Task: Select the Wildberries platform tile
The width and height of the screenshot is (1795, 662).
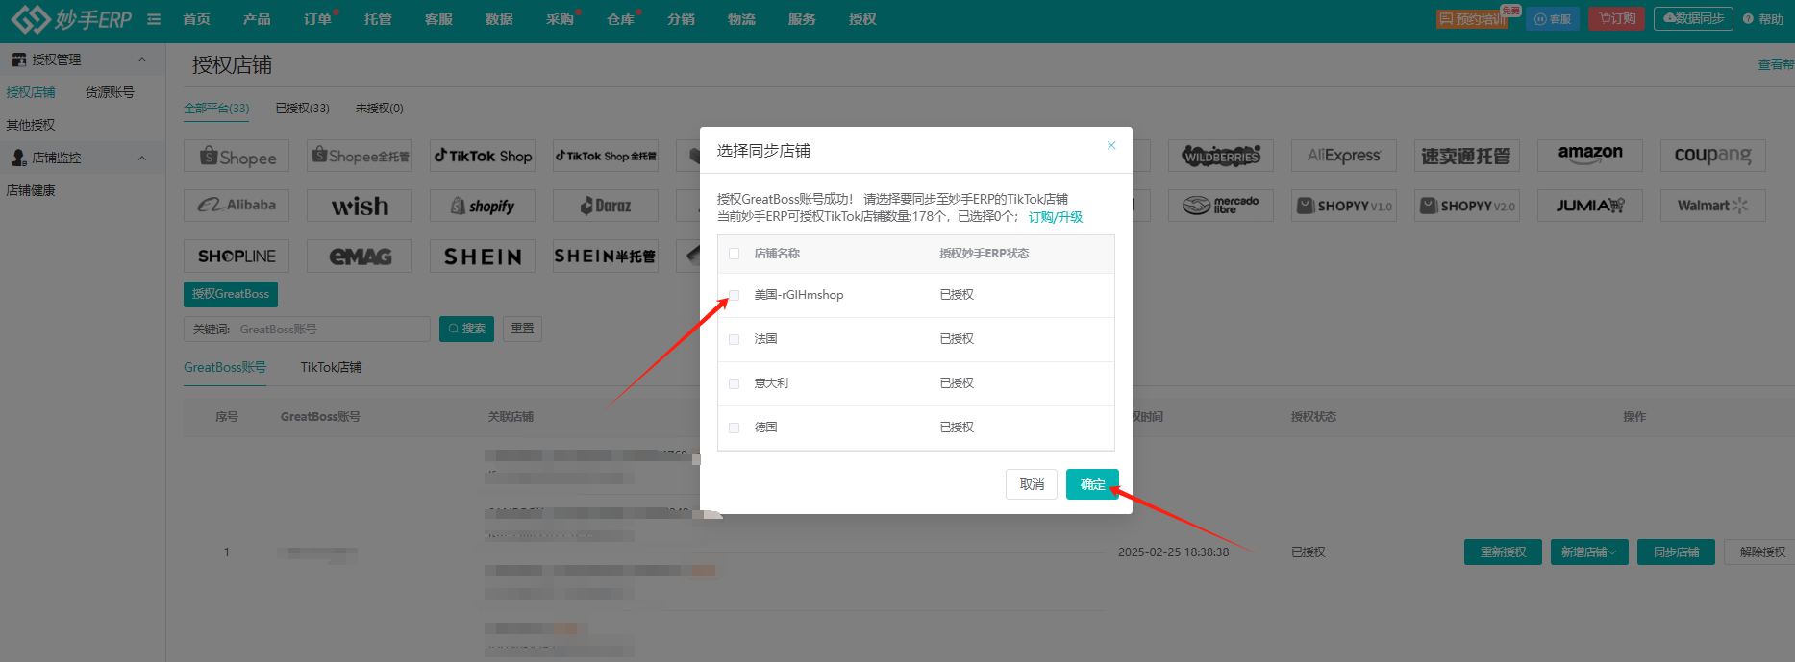Action: coord(1221,156)
